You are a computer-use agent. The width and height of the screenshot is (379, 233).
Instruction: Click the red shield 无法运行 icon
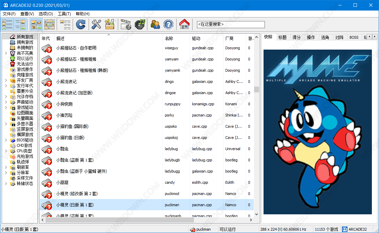(x=13, y=64)
